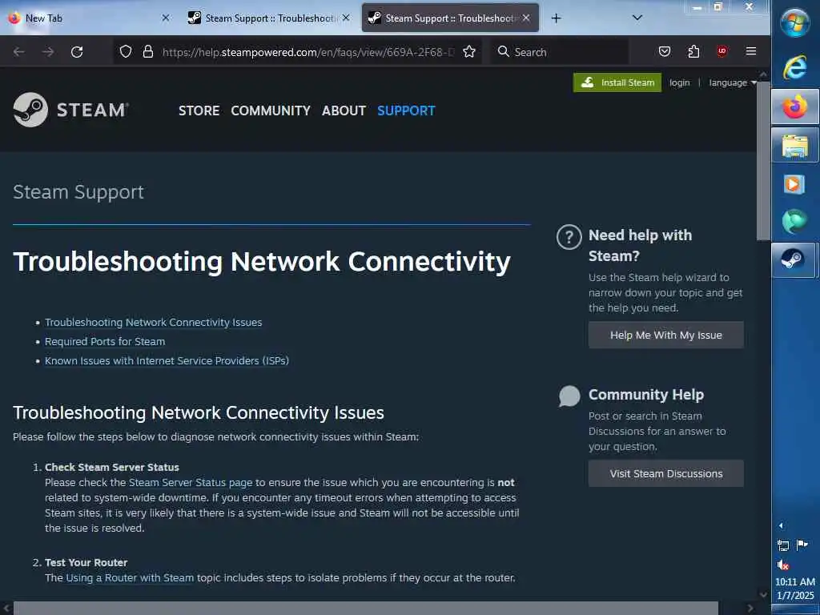Bookmark this page with the star icon
The height and width of the screenshot is (615, 820).
469,51
